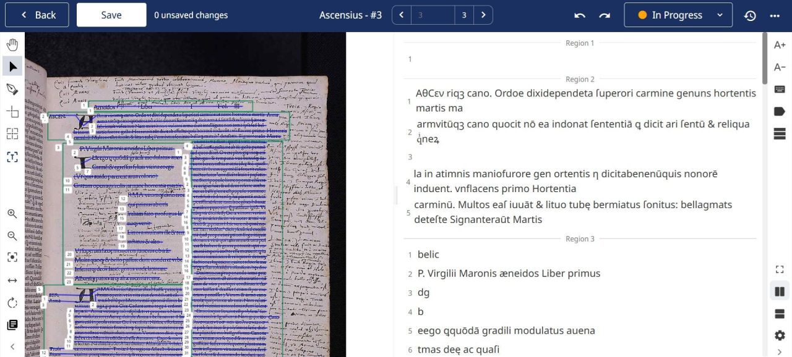Viewport: 792px width, 357px height.
Task: Undo the last change
Action: coord(580,15)
